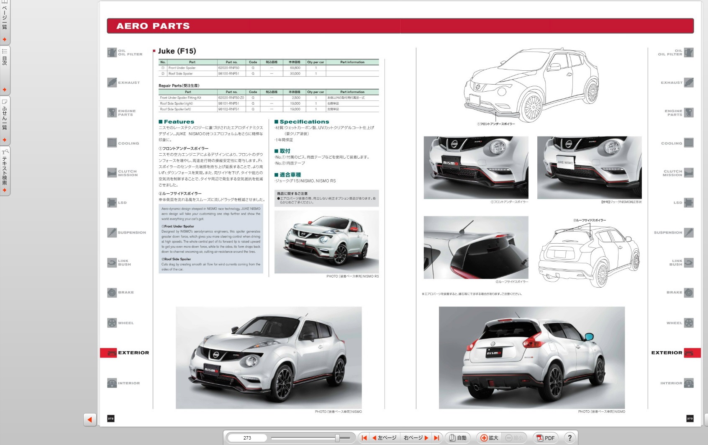708x445 pixels.
Task: Click the LSD icon on left index
Action: point(112,203)
